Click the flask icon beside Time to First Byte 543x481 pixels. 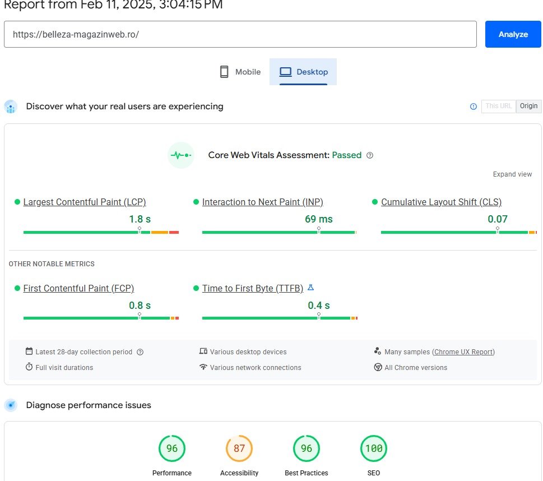tap(311, 286)
